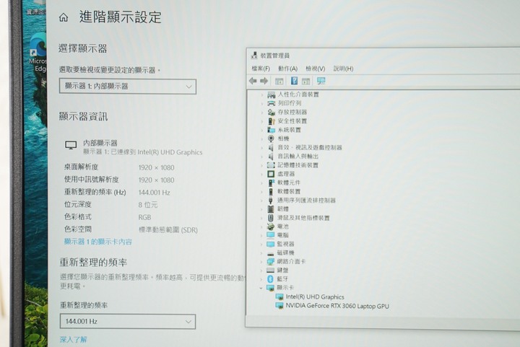
Task: Click the webcam icon for 相機
Action: click(271, 139)
